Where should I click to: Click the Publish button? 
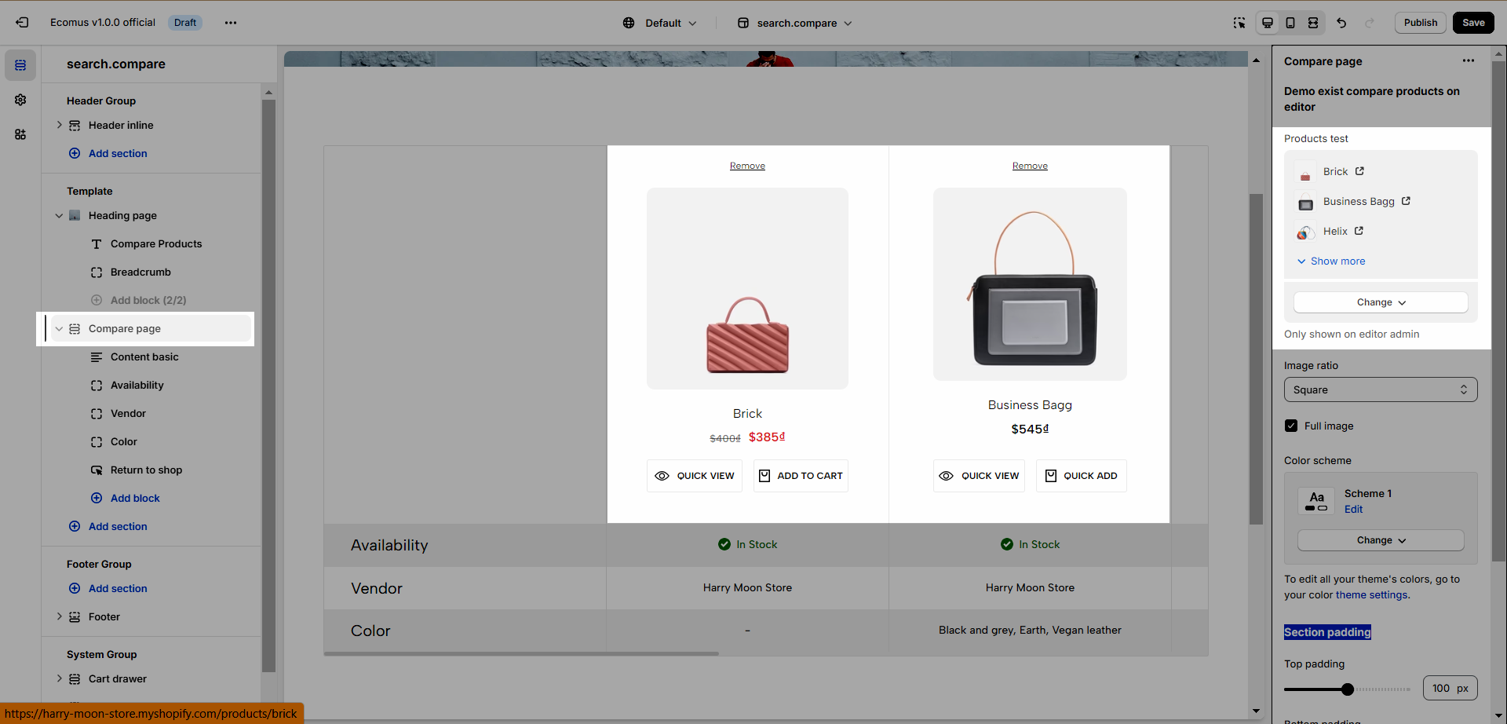click(1420, 23)
